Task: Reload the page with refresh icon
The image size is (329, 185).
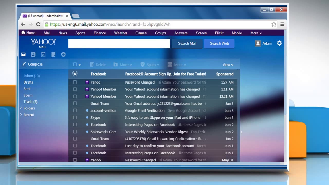Action: [38, 24]
